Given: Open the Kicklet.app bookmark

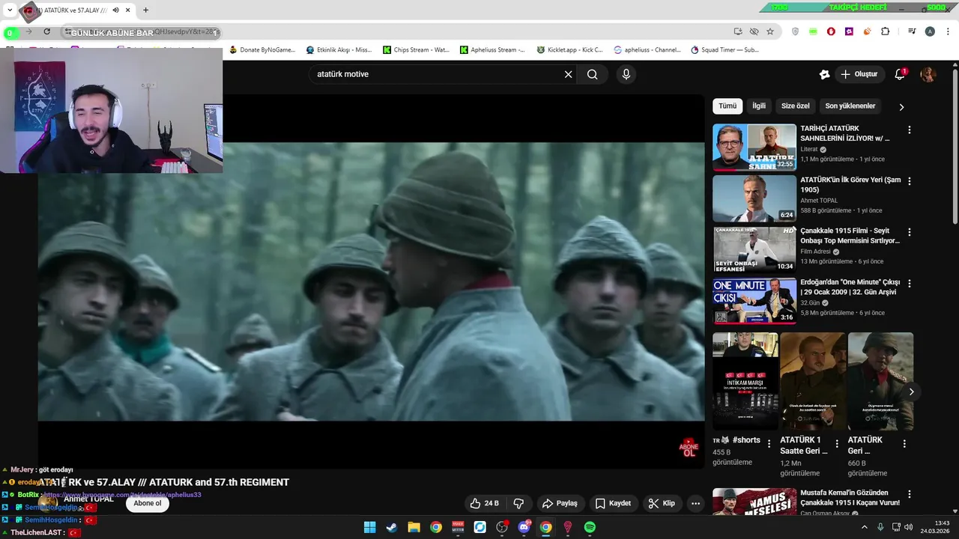Looking at the screenshot, I should pos(570,50).
